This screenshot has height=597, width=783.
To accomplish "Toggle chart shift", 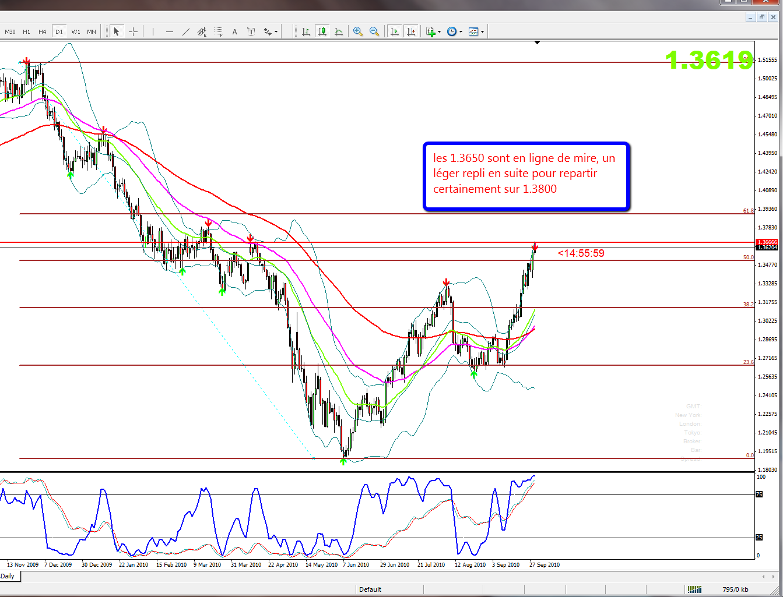I will tap(411, 31).
